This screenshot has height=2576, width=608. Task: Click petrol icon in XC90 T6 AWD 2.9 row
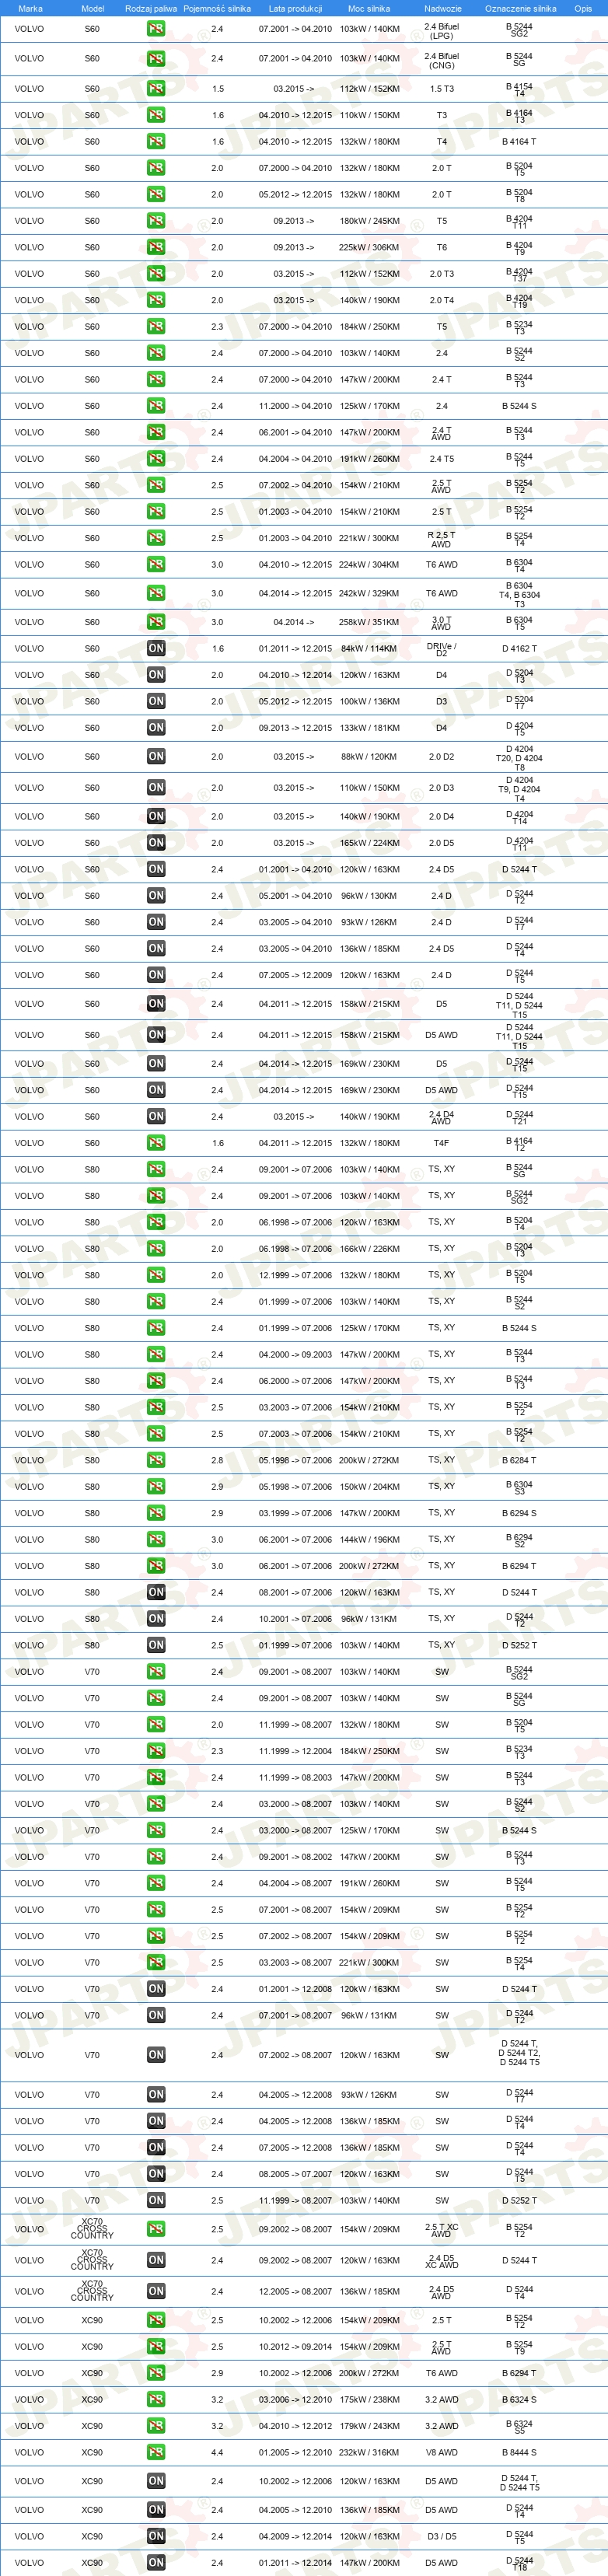[156, 2373]
